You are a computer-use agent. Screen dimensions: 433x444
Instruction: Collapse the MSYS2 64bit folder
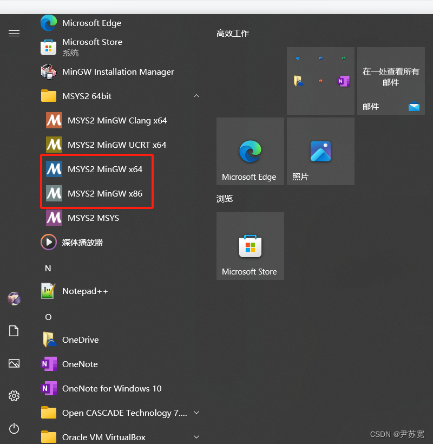click(196, 95)
